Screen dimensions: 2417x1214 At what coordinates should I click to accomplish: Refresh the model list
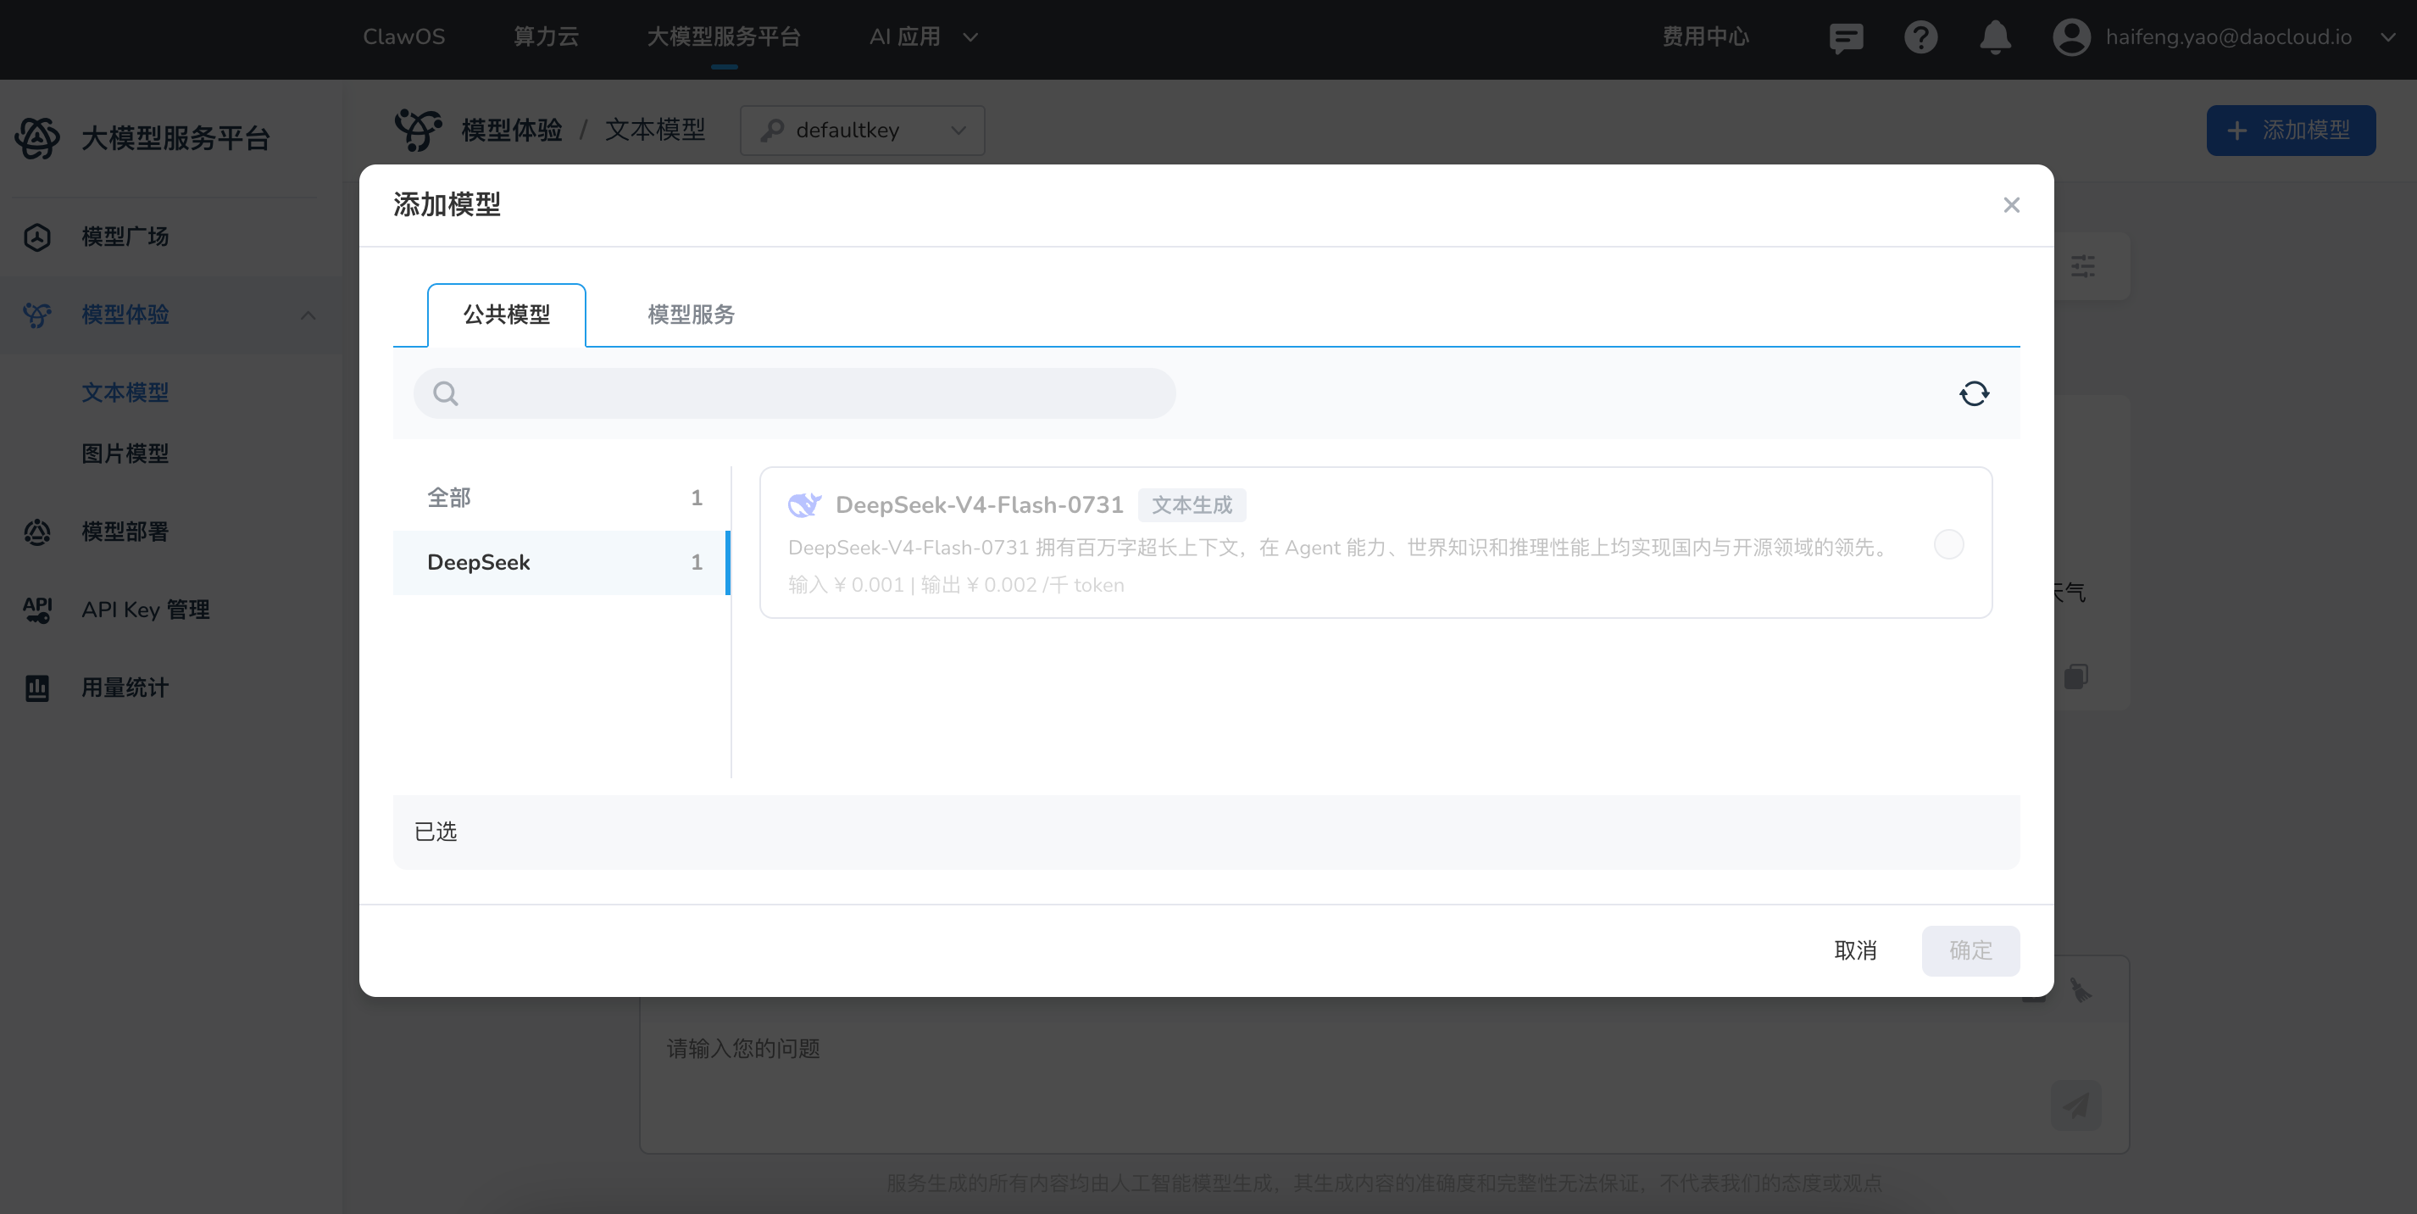point(1974,393)
